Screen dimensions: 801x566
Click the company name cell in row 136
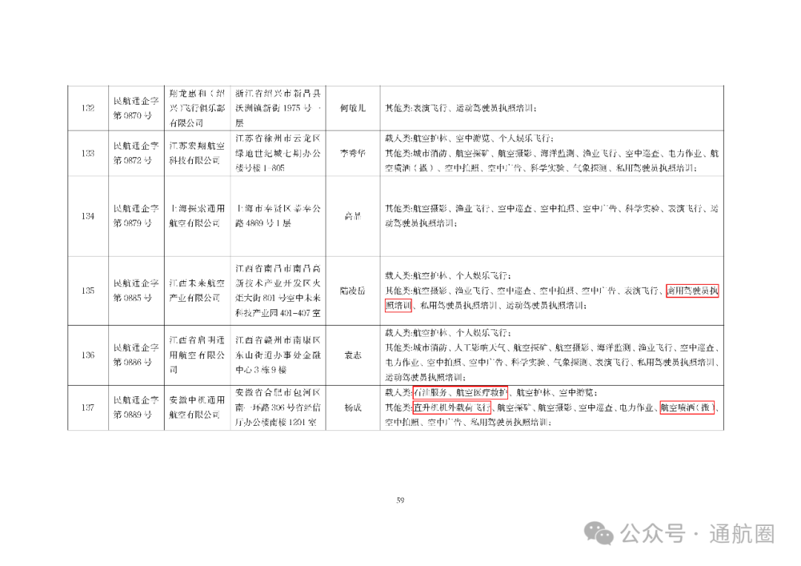pos(197,355)
